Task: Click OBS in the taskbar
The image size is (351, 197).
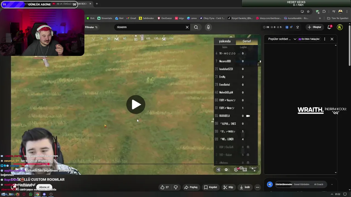Action: [51, 194]
